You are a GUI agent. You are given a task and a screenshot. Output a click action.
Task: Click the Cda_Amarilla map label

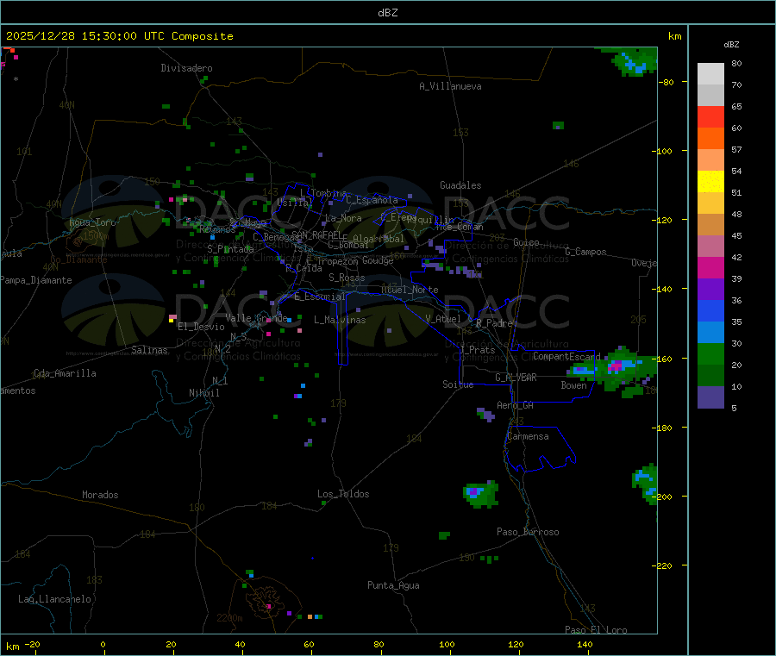(65, 373)
